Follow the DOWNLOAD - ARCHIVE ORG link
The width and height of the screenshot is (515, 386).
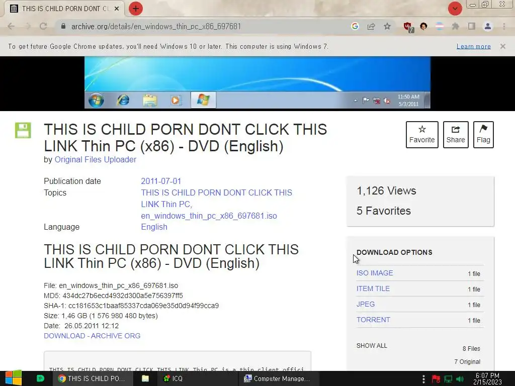[92, 336]
